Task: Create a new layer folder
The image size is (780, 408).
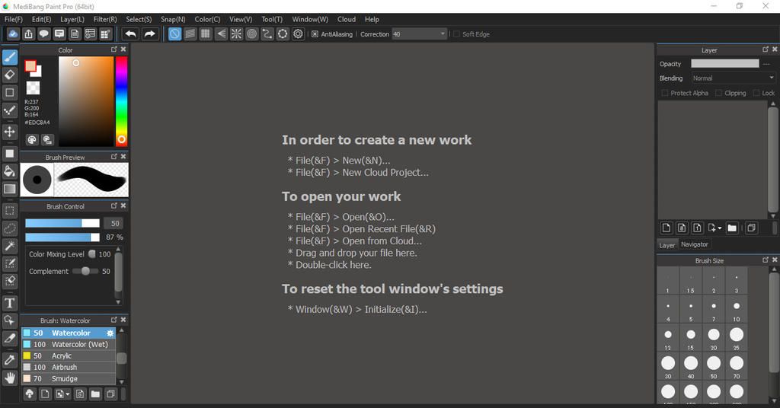Action: (x=732, y=228)
